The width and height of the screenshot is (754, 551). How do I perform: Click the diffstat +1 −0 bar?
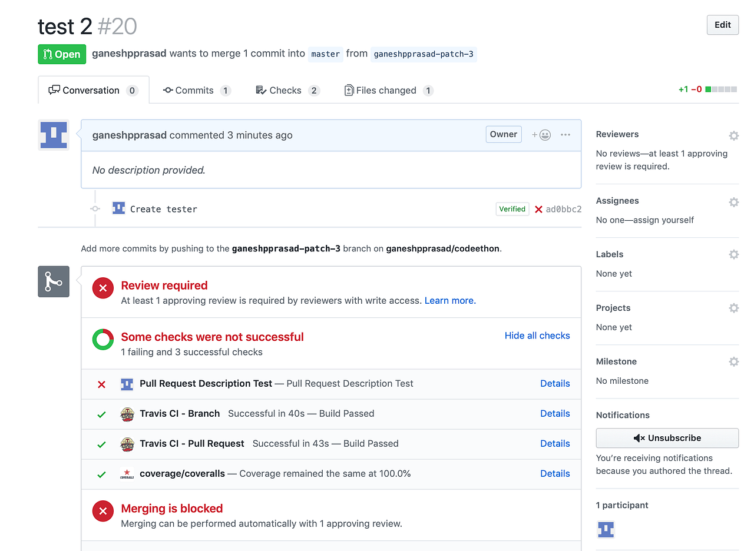tap(707, 89)
